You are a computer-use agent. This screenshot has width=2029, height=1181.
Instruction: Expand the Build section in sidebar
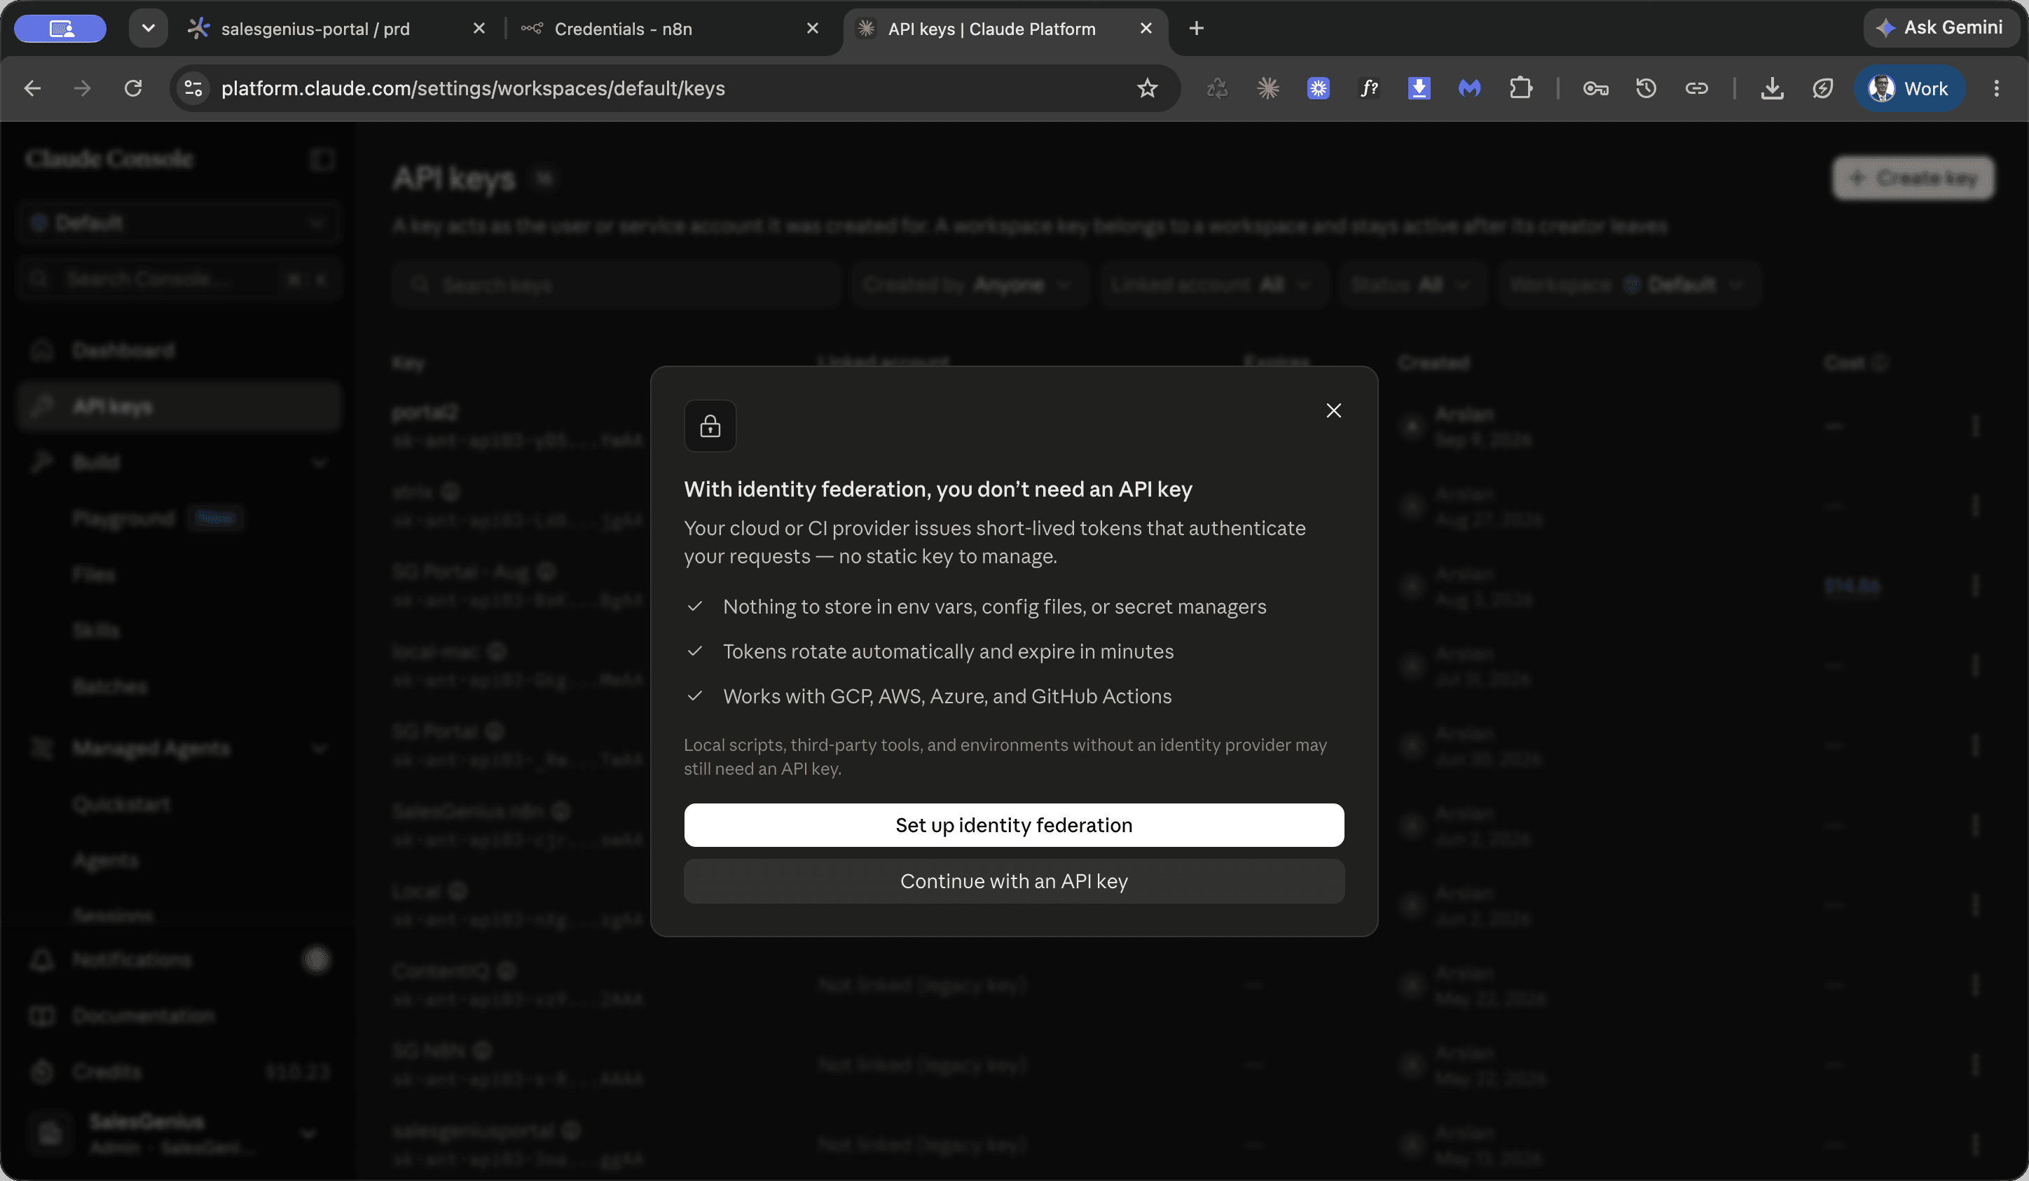pyautogui.click(x=179, y=462)
